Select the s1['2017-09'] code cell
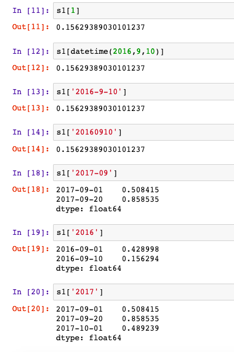Viewport: 234px width, 352px height. [144, 173]
